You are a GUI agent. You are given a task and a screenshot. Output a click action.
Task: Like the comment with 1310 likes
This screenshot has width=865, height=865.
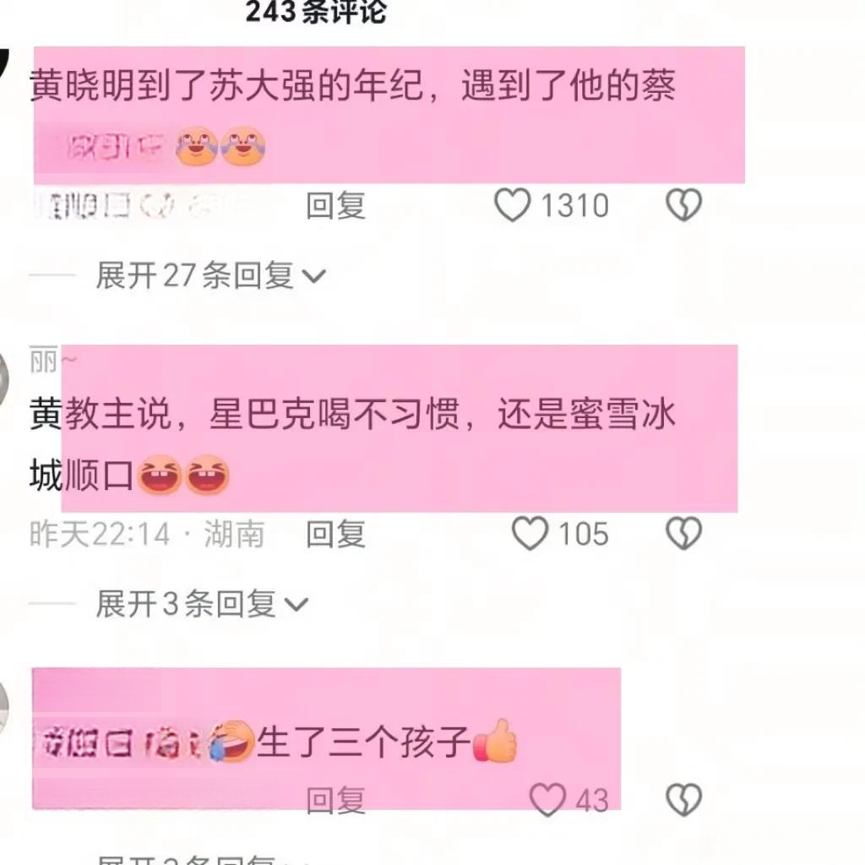pyautogui.click(x=512, y=205)
